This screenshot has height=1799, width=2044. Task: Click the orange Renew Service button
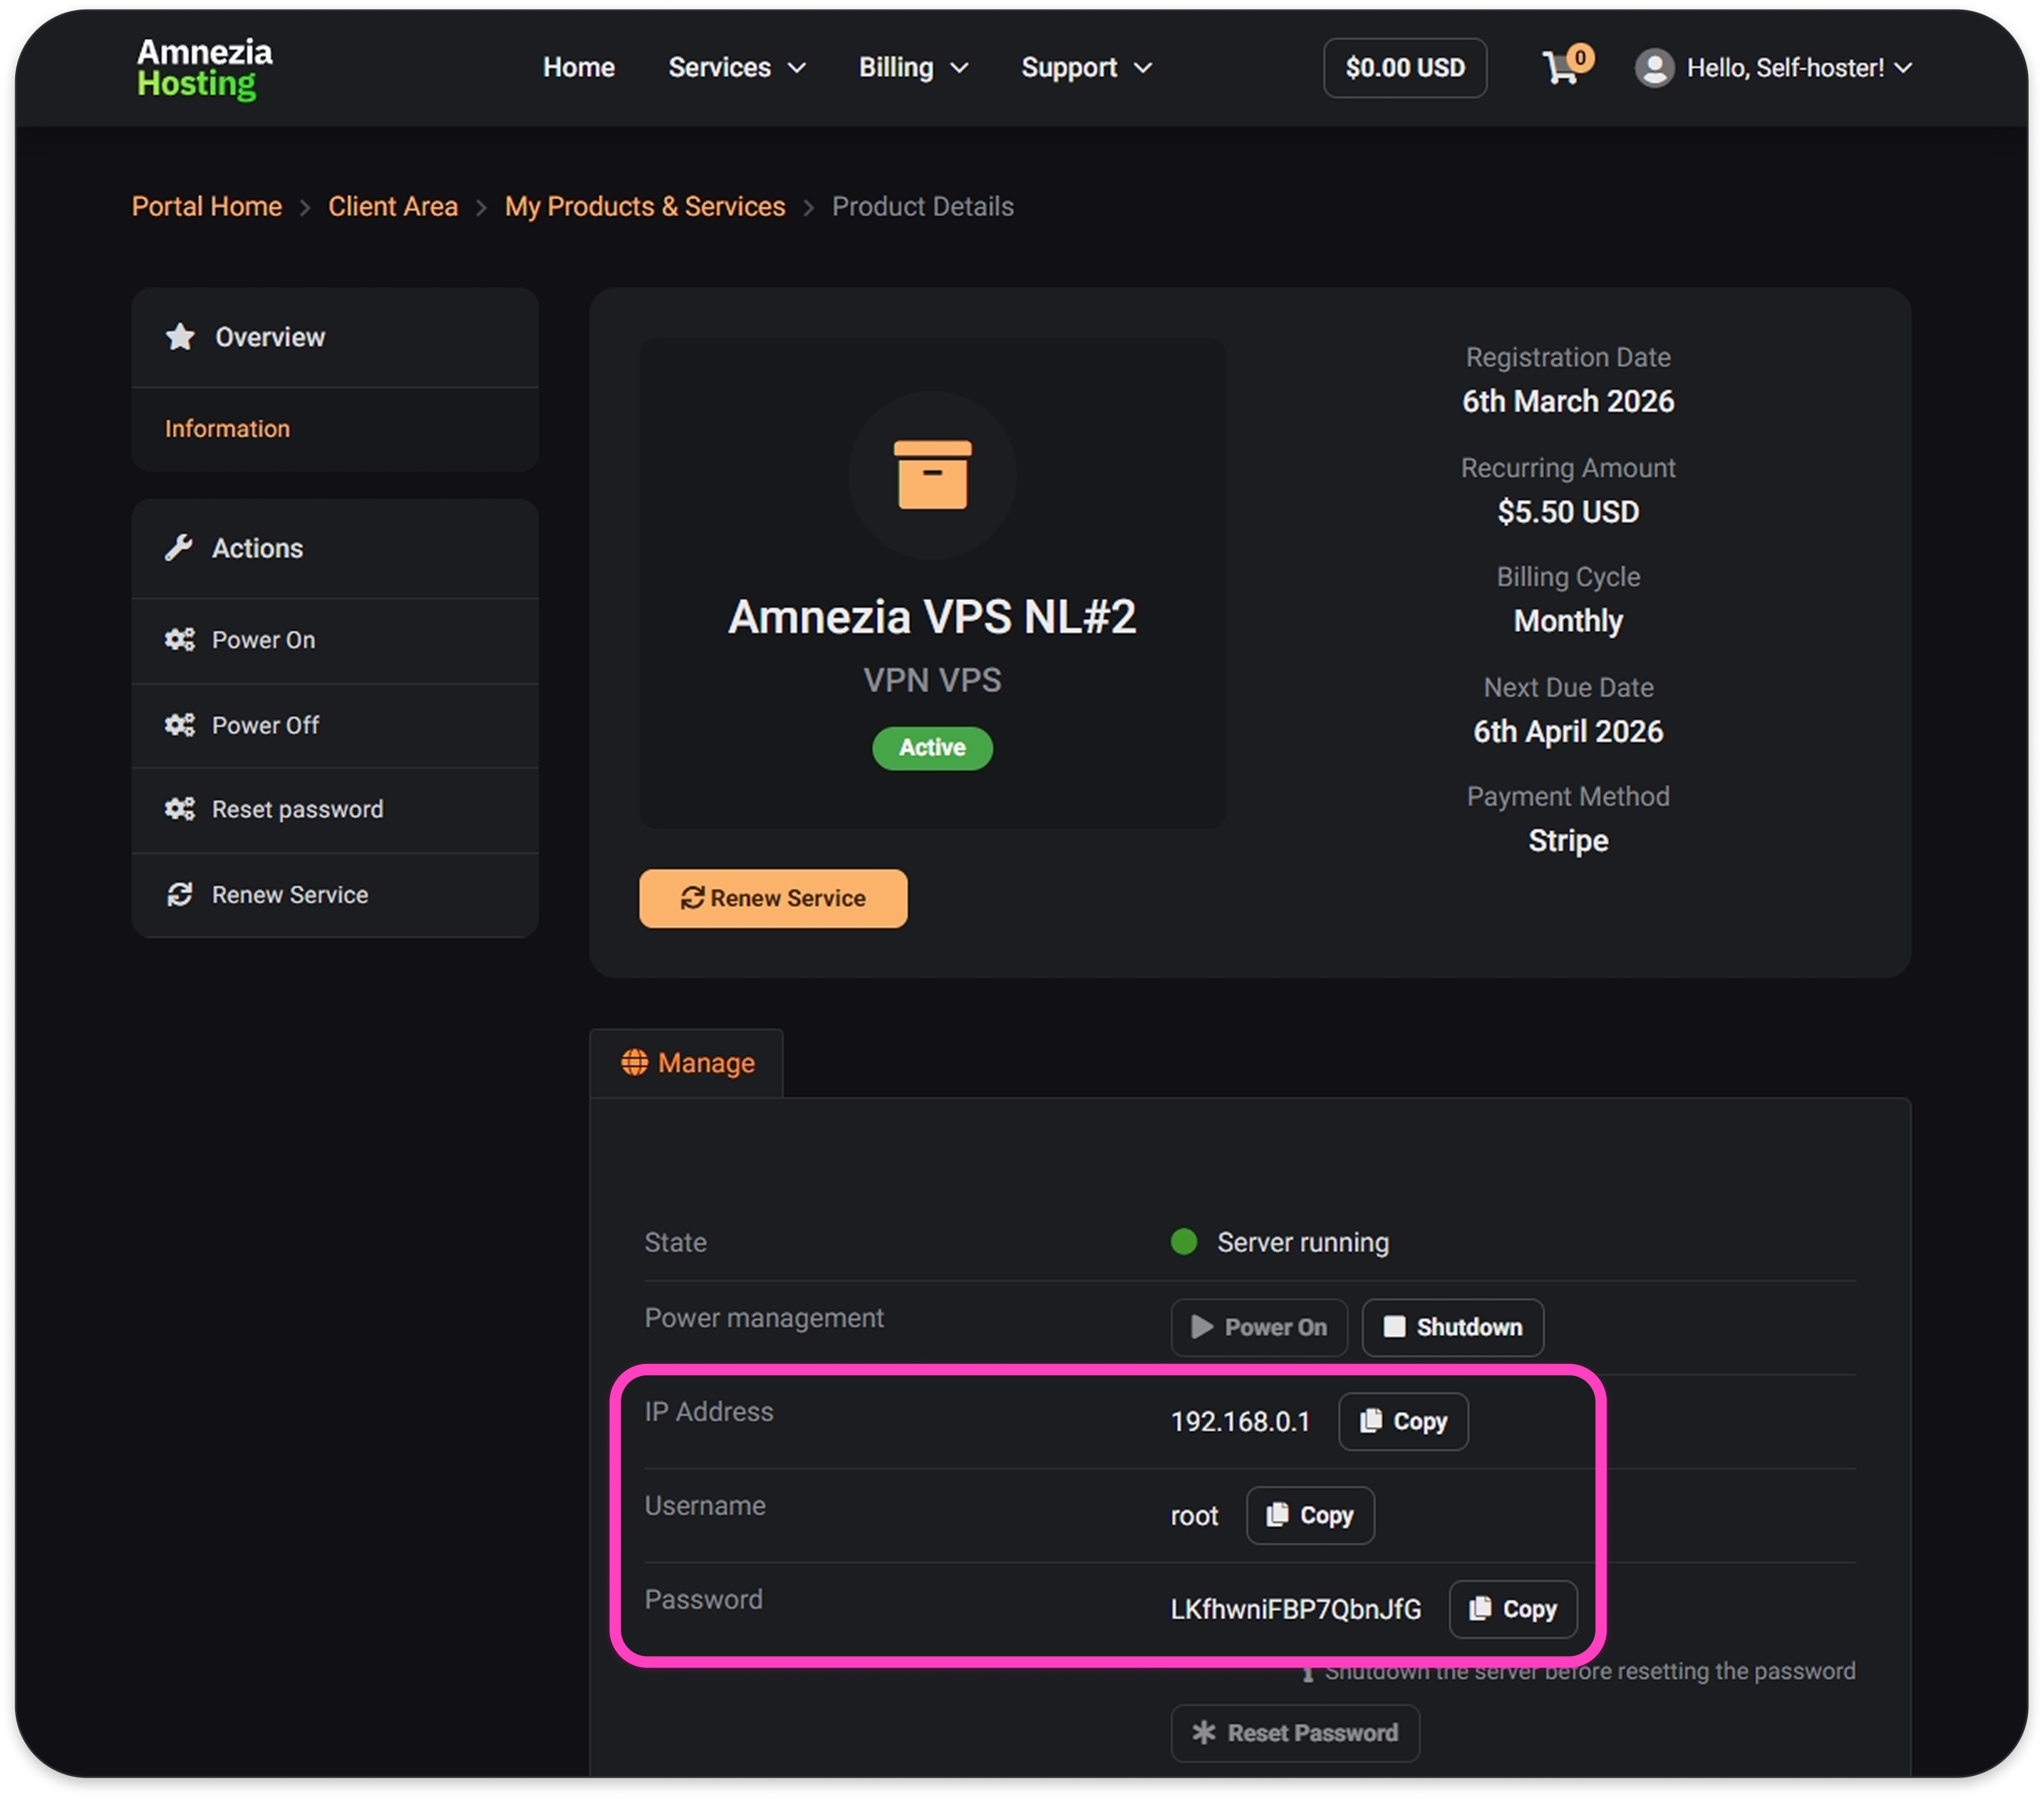click(773, 898)
